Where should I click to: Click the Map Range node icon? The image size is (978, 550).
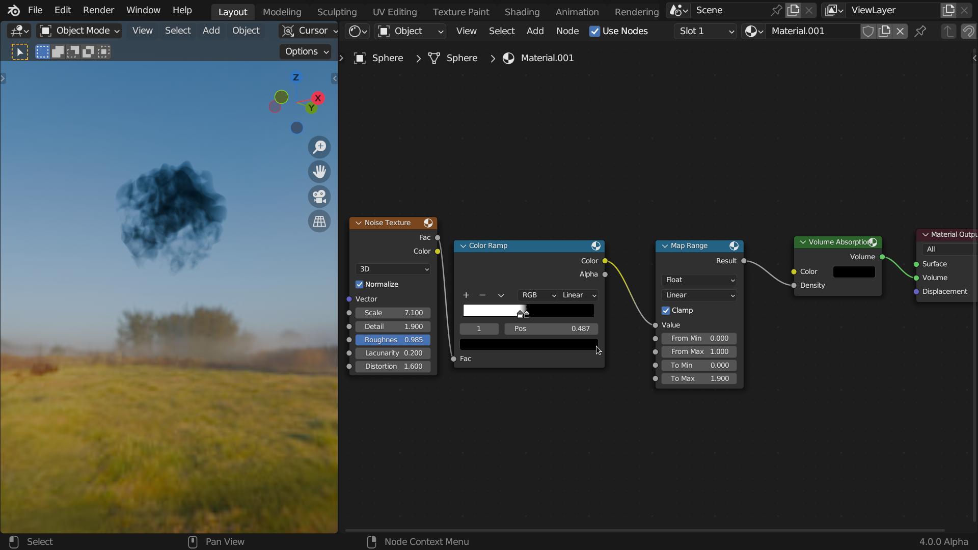(x=733, y=244)
